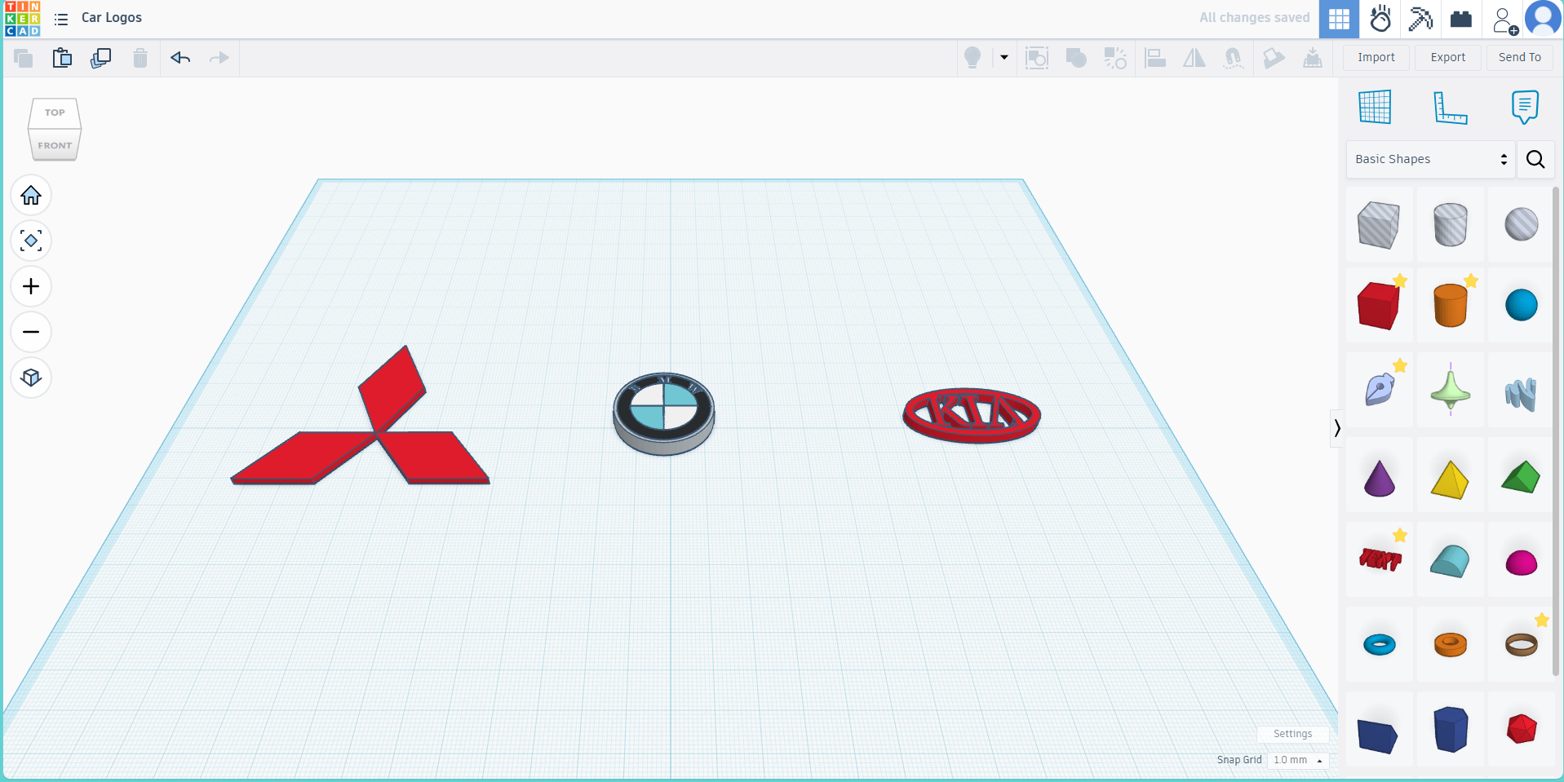This screenshot has width=1564, height=782.
Task: Select the yellow Pyramid shape
Action: [1451, 478]
